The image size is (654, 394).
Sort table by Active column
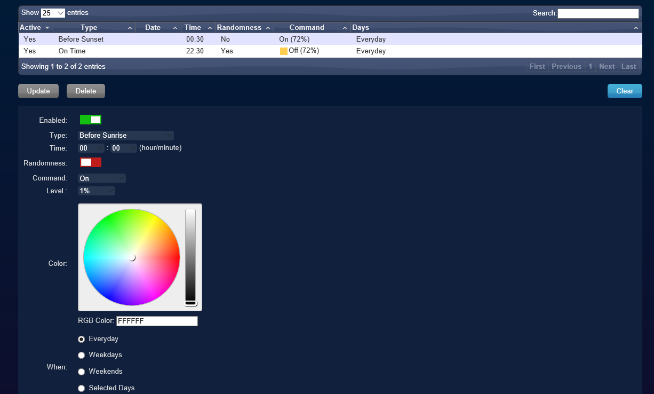coord(35,27)
